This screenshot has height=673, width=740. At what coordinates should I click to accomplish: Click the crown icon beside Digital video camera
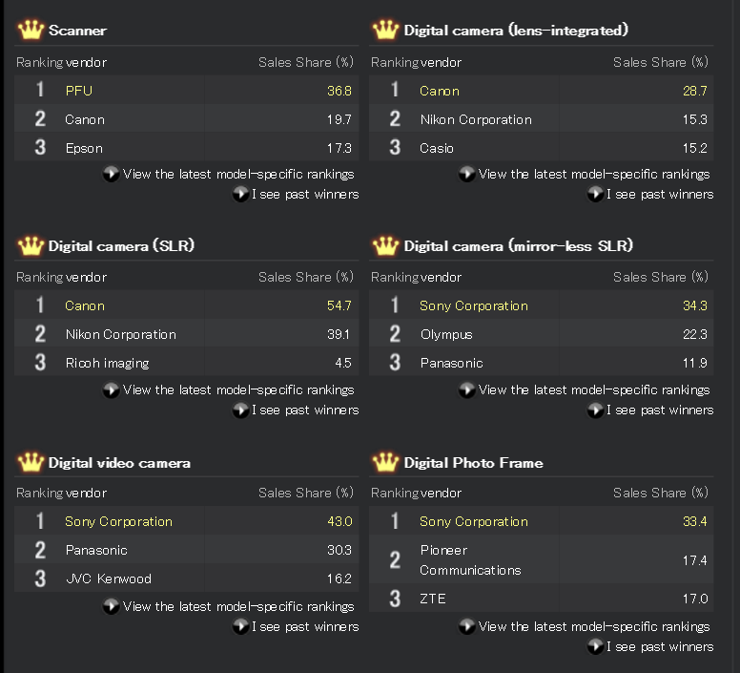pos(31,462)
